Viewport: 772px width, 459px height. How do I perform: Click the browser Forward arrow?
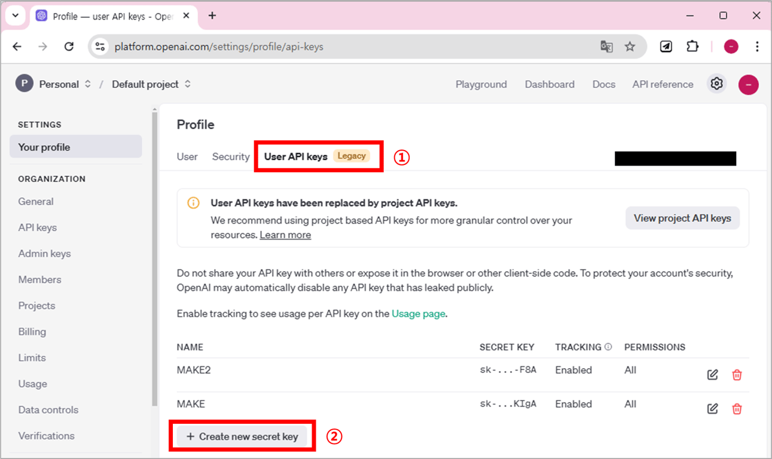click(42, 47)
